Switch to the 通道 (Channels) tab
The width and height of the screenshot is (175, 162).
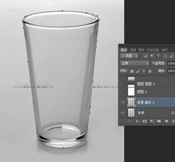tap(133, 50)
